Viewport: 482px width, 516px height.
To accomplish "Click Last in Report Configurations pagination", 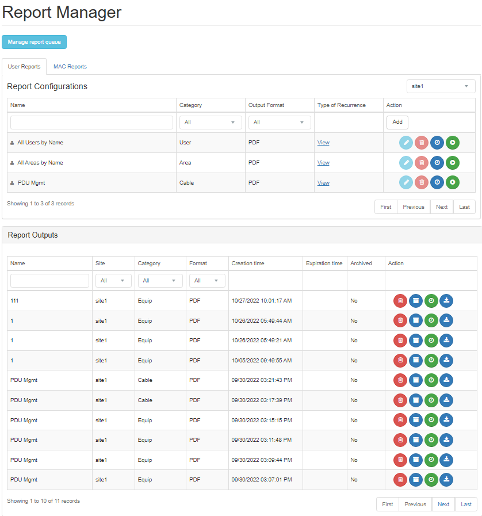I will coord(465,207).
